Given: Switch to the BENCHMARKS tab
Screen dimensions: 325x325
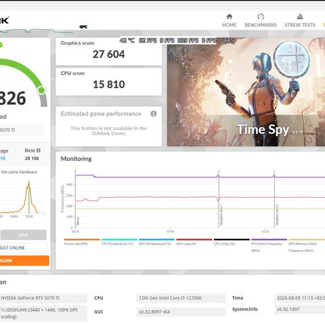Looking at the screenshot, I should (x=261, y=25).
